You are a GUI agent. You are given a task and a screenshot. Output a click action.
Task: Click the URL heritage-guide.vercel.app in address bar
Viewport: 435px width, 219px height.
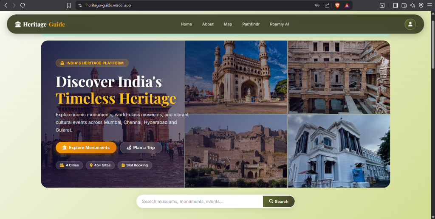pyautogui.click(x=108, y=5)
